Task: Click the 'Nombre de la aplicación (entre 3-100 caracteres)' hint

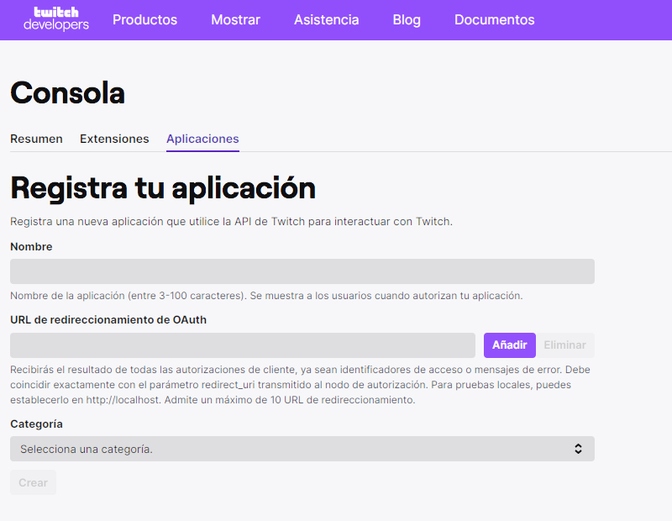Action: point(266,296)
